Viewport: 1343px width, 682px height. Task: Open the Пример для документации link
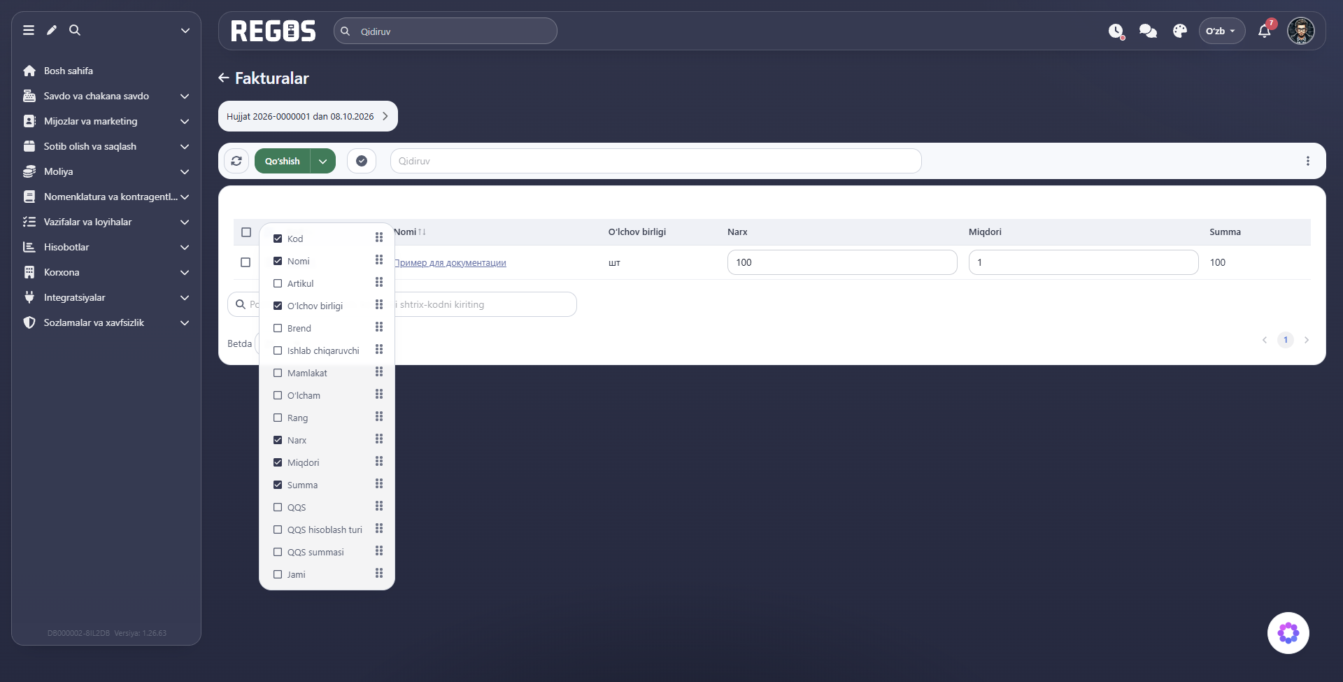450,263
